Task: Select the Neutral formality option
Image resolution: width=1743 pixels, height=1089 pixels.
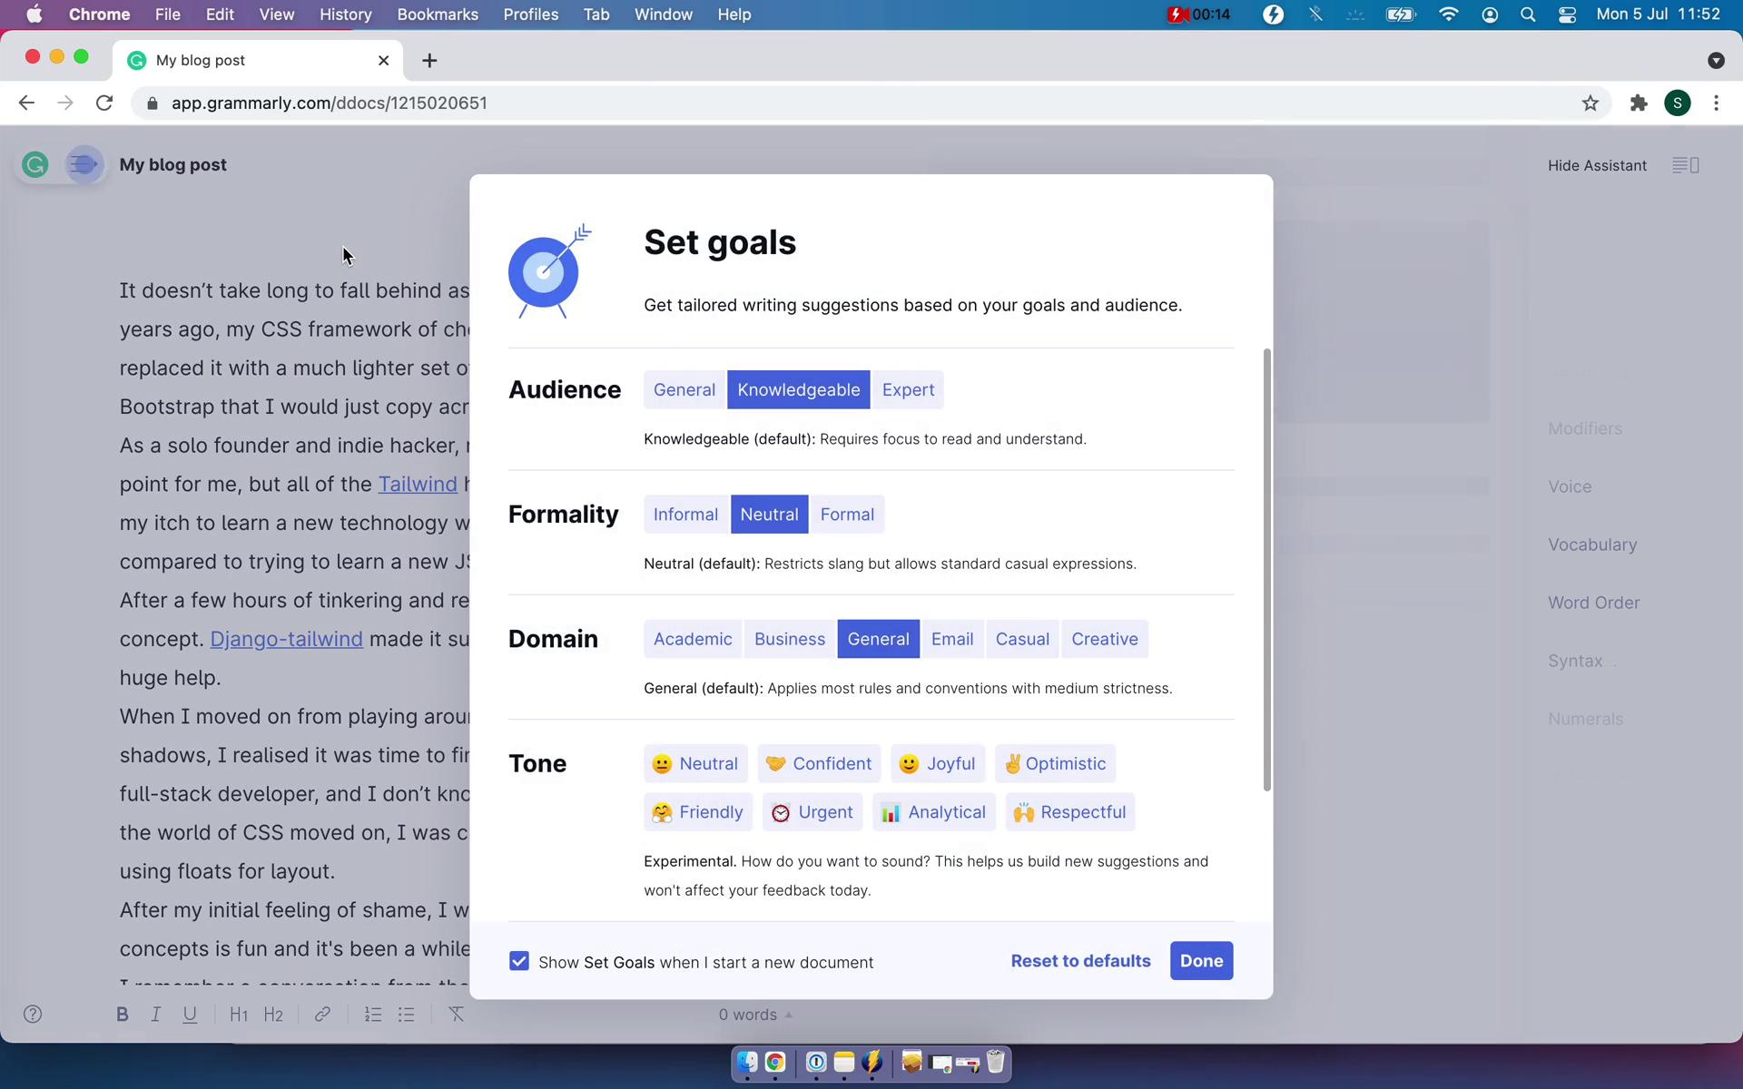Action: pyautogui.click(x=769, y=515)
